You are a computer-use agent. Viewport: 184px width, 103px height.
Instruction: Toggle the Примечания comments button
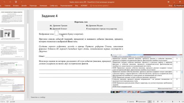[x=141, y=102]
